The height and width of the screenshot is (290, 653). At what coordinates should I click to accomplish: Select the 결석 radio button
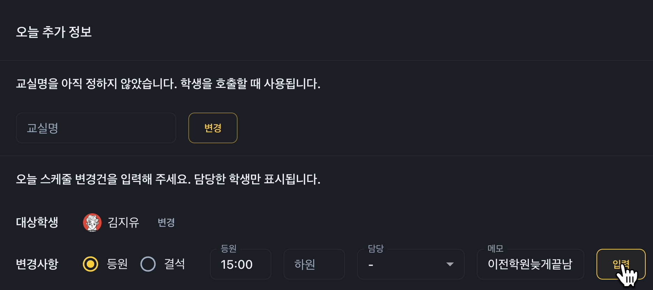pyautogui.click(x=148, y=264)
